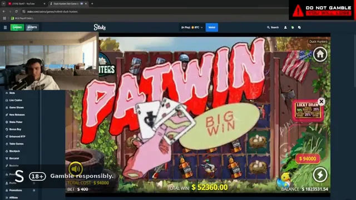Mute the game sound speaker icon
The height and width of the screenshot is (200, 356).
pyautogui.click(x=76, y=169)
